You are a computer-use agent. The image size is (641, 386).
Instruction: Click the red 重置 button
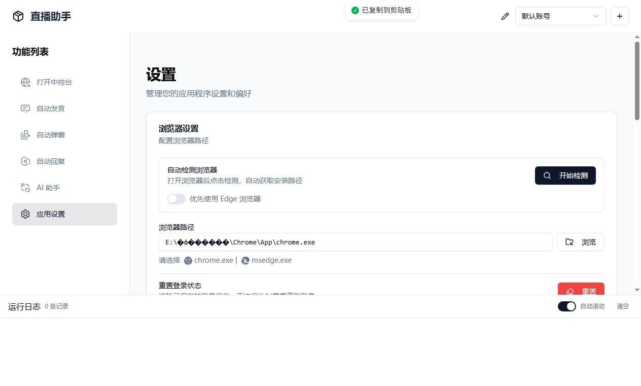pyautogui.click(x=581, y=289)
